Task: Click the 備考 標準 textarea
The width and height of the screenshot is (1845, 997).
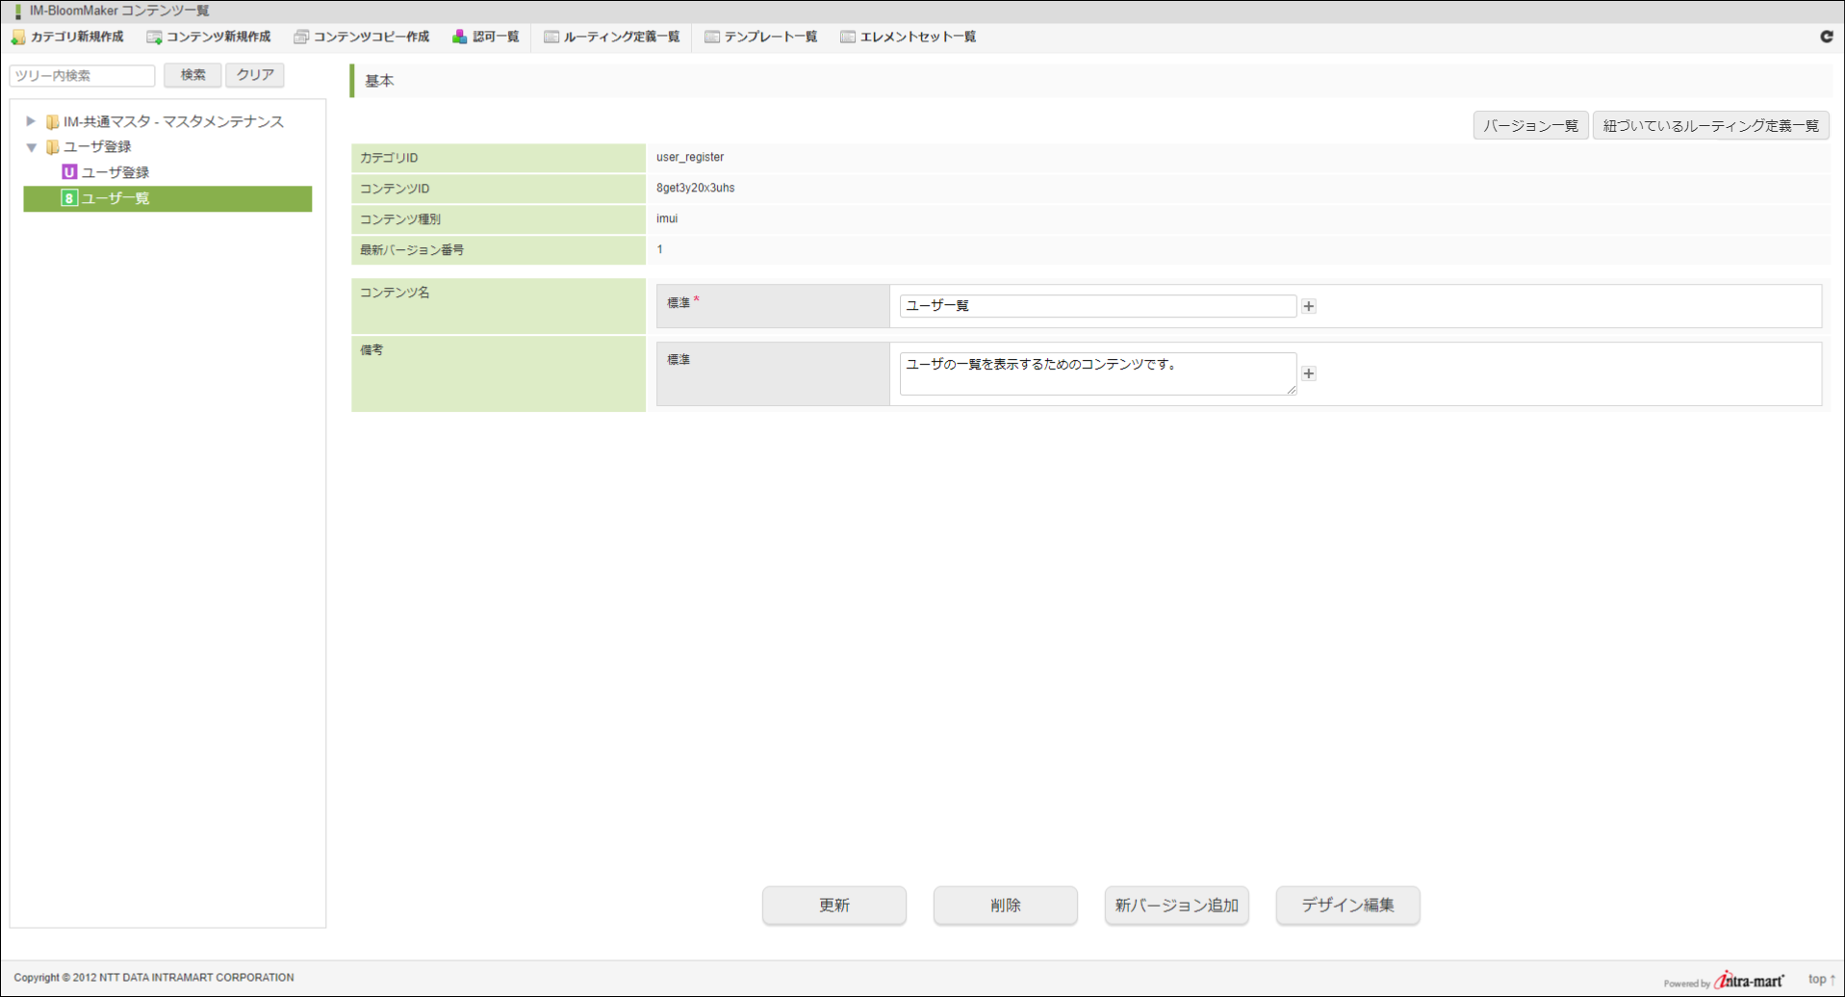Action: [1098, 373]
